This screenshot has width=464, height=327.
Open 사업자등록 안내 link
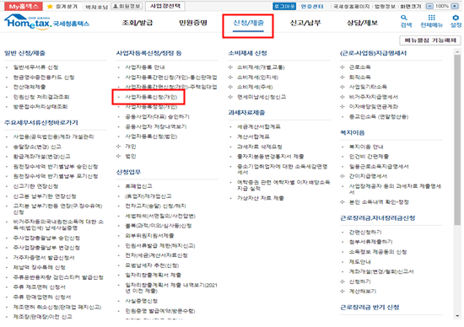pos(145,67)
